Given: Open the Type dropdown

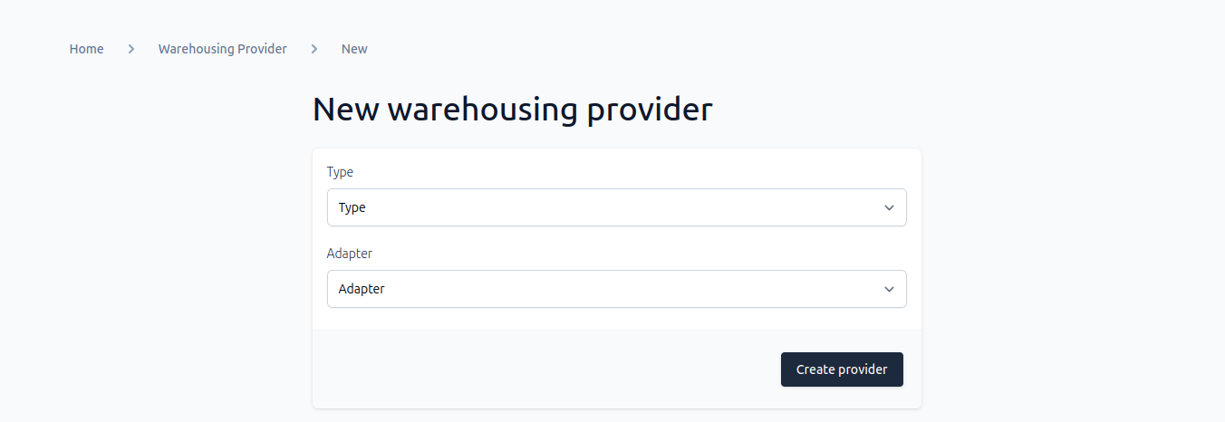Looking at the screenshot, I should pyautogui.click(x=616, y=207).
